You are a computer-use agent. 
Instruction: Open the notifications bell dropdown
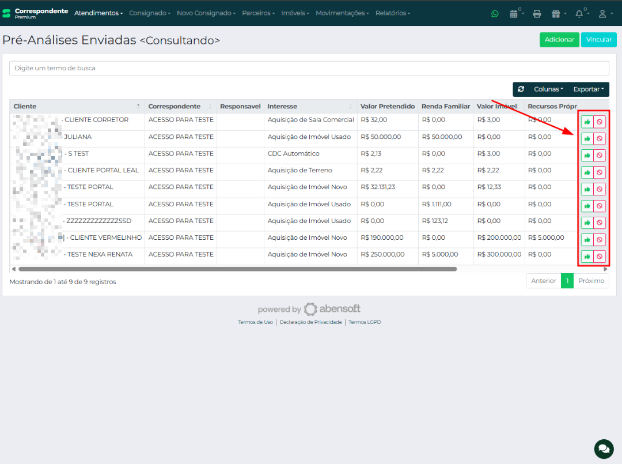[x=581, y=13]
